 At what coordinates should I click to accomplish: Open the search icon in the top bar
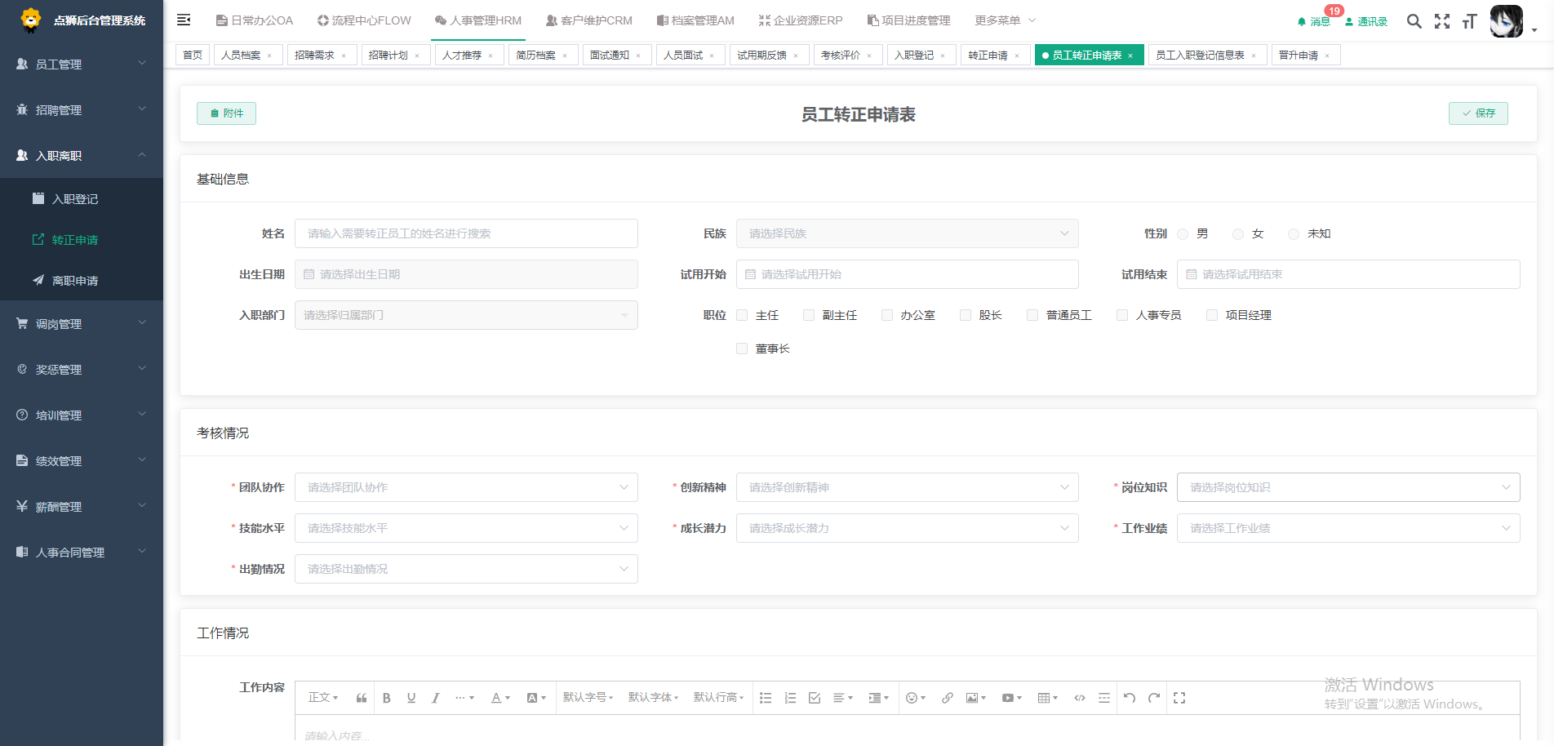click(1414, 21)
